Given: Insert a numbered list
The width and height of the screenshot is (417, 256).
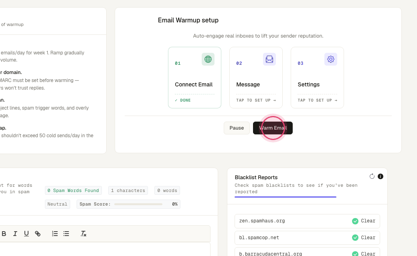Looking at the screenshot, I should (55, 234).
